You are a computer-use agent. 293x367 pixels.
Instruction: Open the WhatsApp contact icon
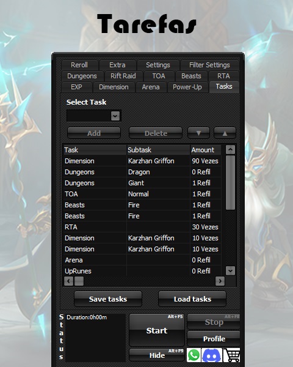(x=194, y=355)
